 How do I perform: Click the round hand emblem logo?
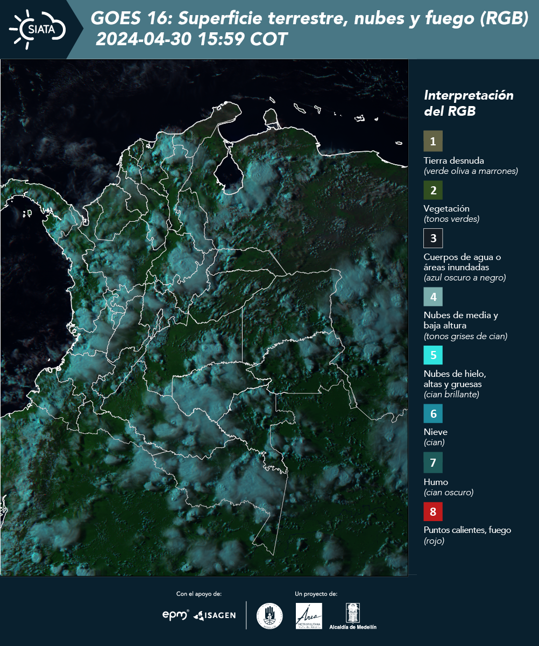point(269,616)
